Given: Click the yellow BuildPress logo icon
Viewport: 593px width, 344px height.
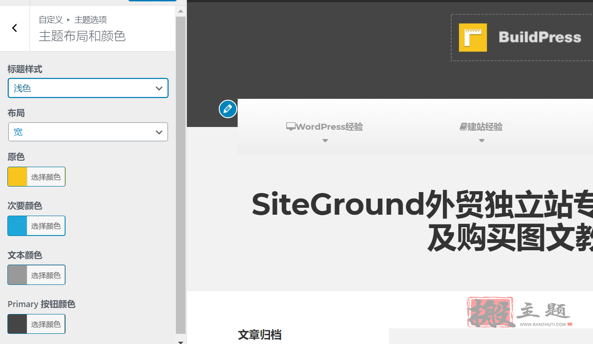Looking at the screenshot, I should click(x=473, y=37).
